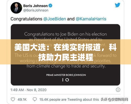Screen dimensions: 131x104
Task: Open the @JoeBiden mention link
Action: (55, 19)
